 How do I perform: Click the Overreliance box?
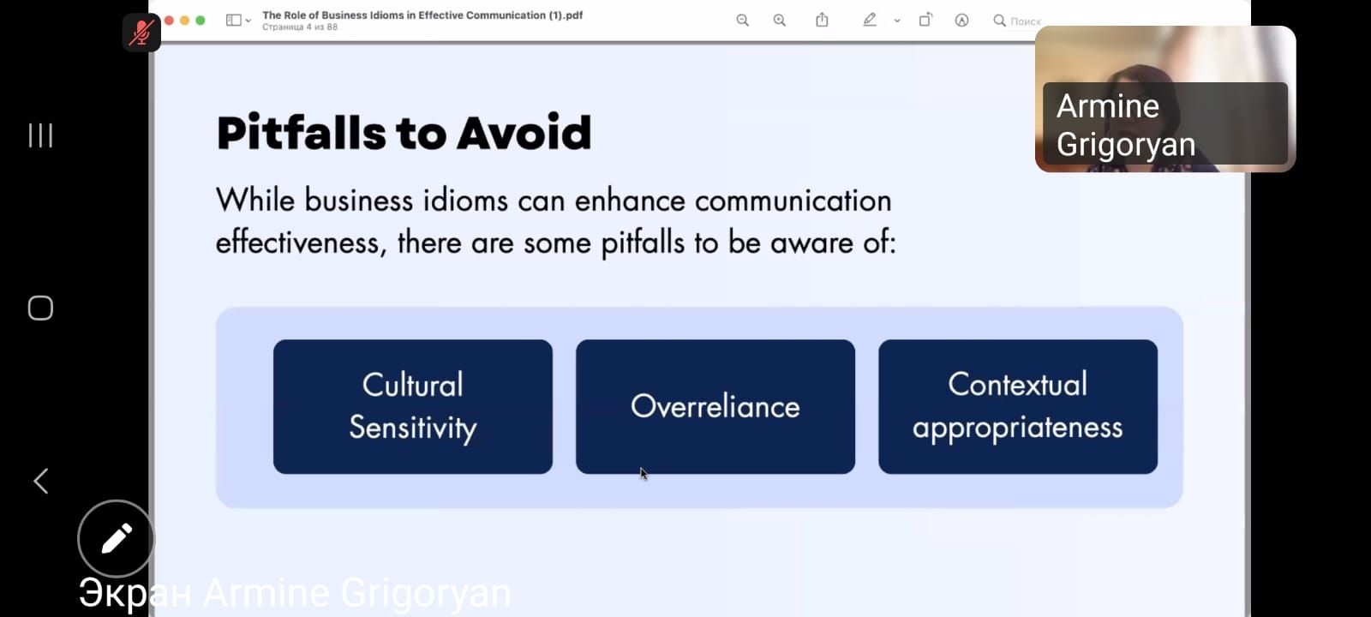[715, 406]
